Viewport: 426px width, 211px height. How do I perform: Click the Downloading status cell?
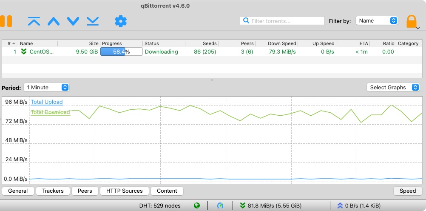pos(162,51)
